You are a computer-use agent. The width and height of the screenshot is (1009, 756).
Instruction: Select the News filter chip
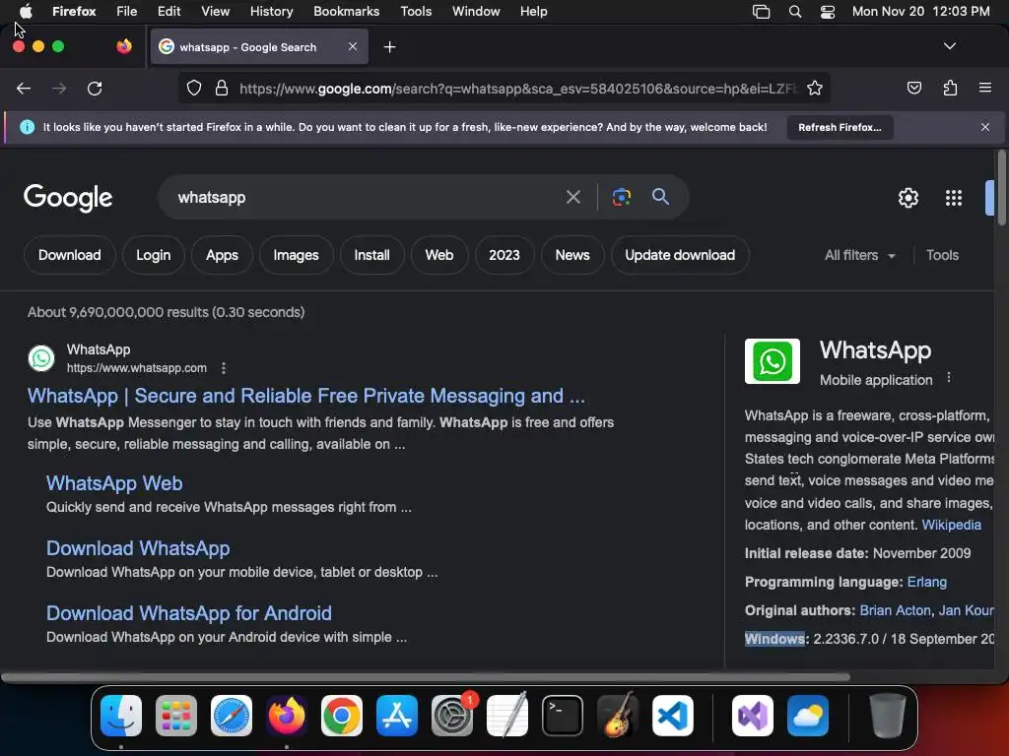click(572, 255)
